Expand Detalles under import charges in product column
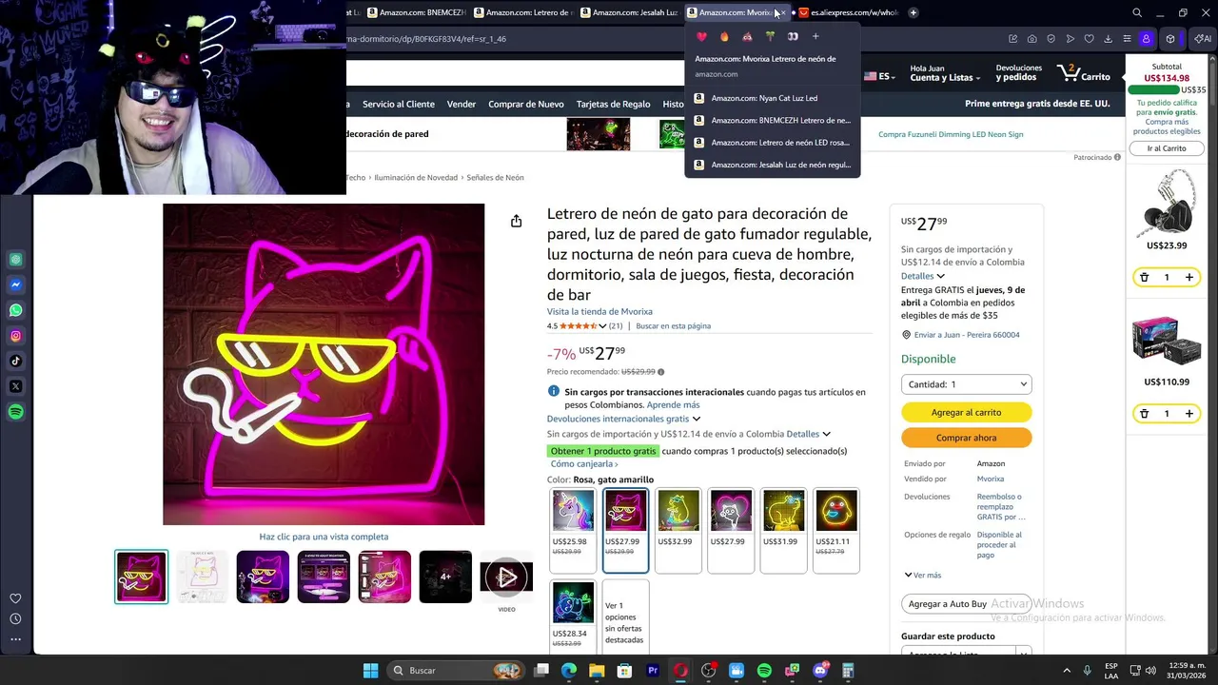 pyautogui.click(x=809, y=434)
